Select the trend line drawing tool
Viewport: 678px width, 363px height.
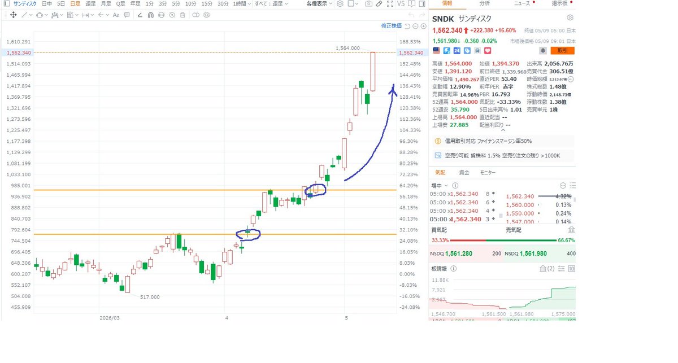24,15
